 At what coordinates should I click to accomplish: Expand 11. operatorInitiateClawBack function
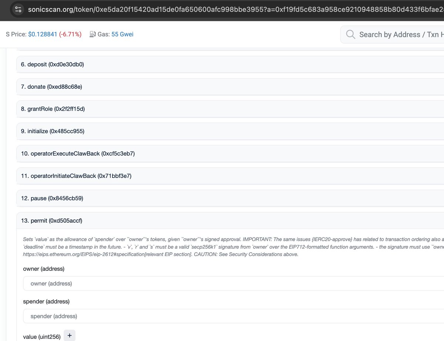(x=230, y=176)
